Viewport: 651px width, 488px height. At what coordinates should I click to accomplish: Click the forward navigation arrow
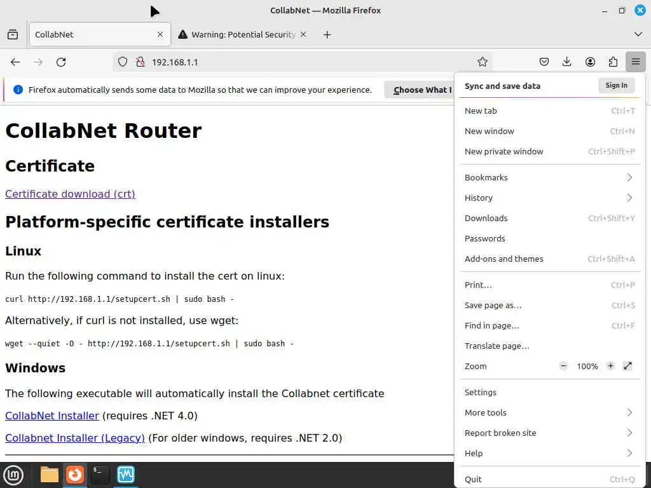[38, 62]
